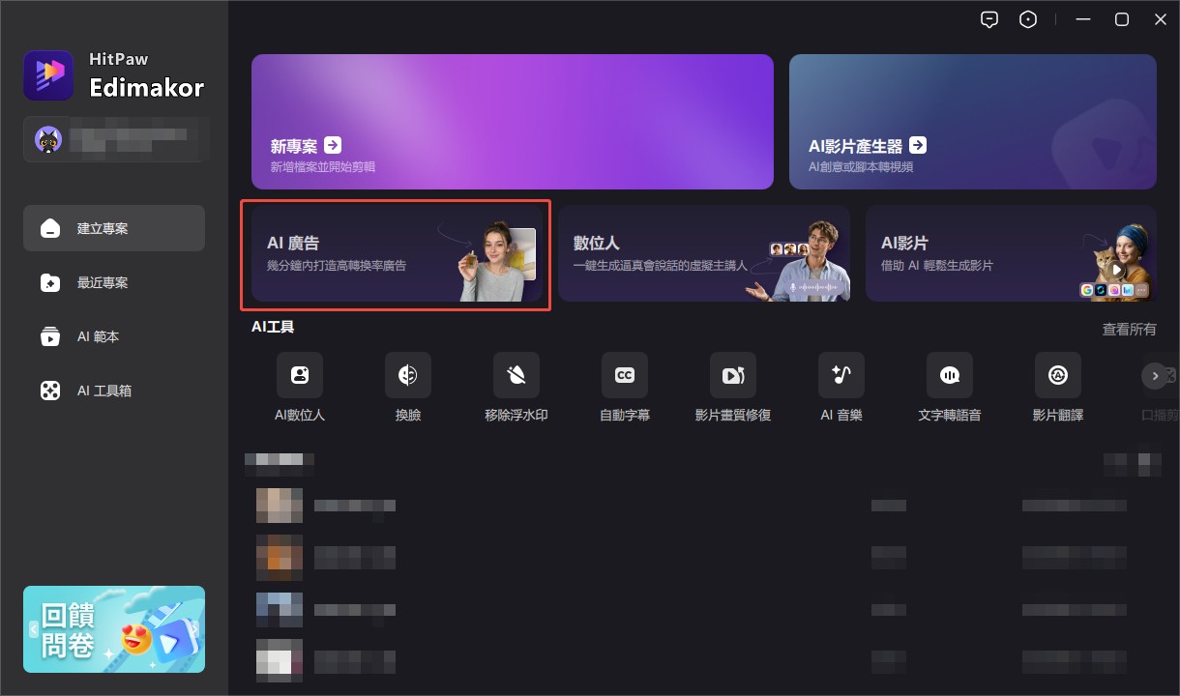The image size is (1180, 696).
Task: Launch the 文字轉語音 tool
Action: point(950,375)
